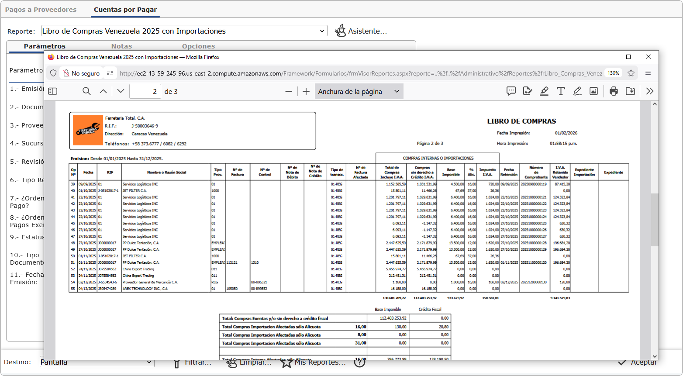Screen dimensions: 683x376
Task: Open the document search tool
Action: click(x=86, y=91)
